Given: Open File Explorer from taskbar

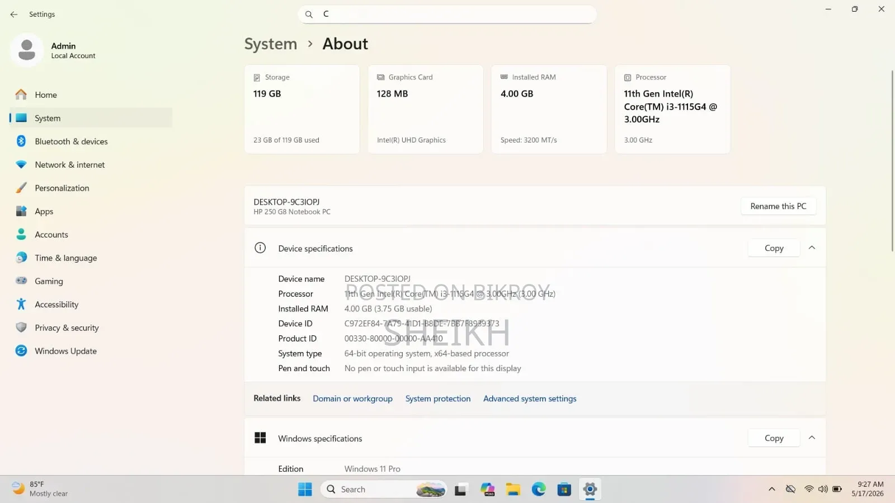Looking at the screenshot, I should 513,490.
